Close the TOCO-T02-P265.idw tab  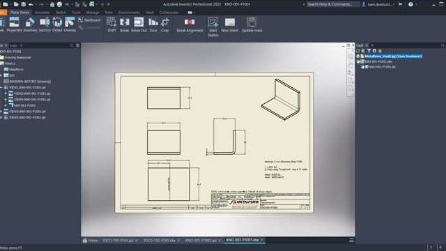[x=178, y=241]
